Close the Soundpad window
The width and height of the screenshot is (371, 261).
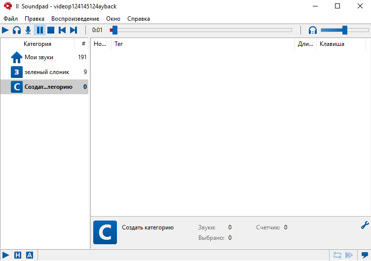click(360, 6)
